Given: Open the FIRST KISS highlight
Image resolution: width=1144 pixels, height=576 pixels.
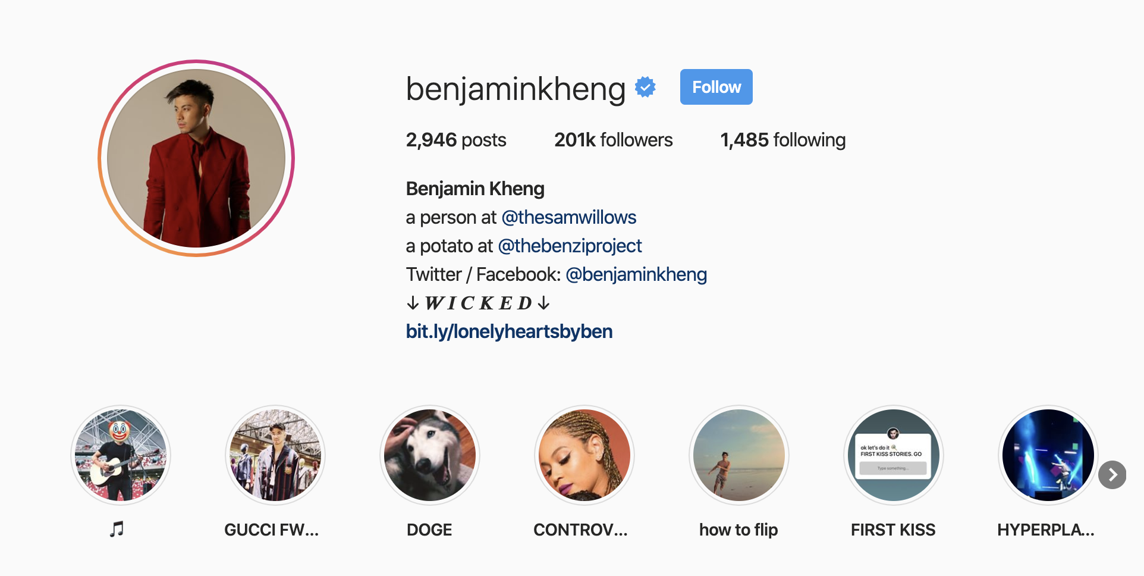Looking at the screenshot, I should point(894,455).
